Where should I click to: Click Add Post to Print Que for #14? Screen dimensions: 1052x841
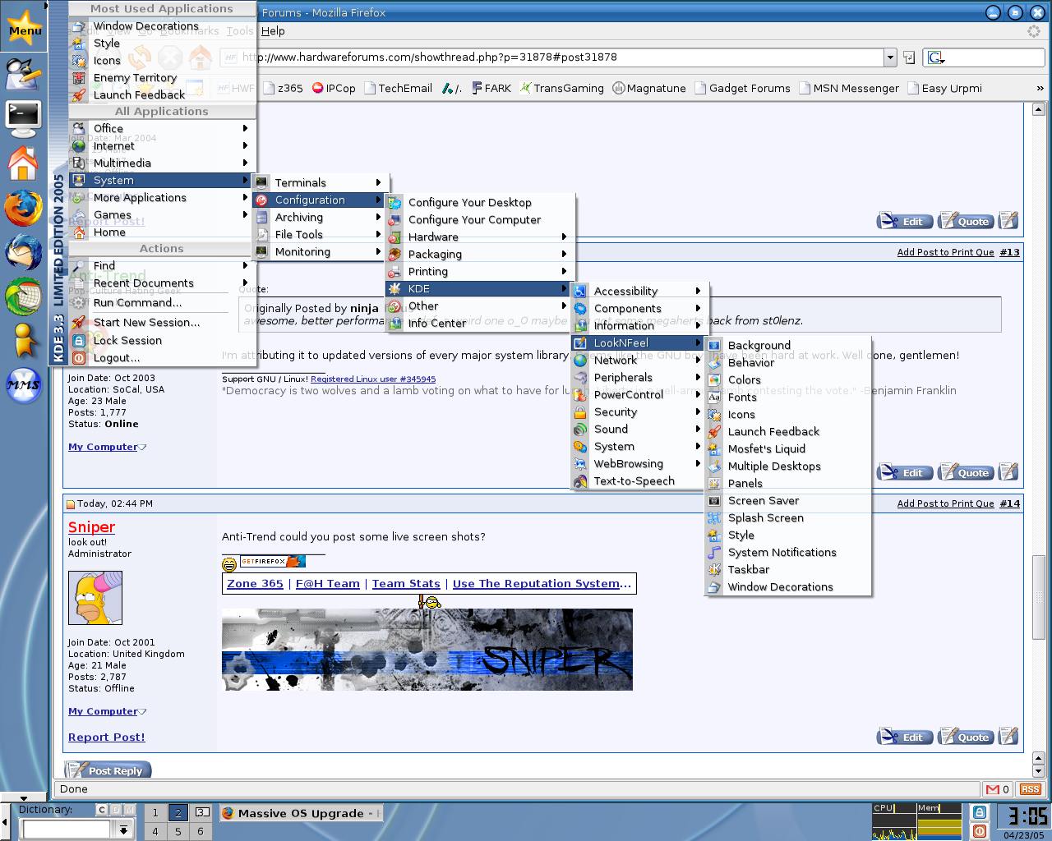coord(945,503)
